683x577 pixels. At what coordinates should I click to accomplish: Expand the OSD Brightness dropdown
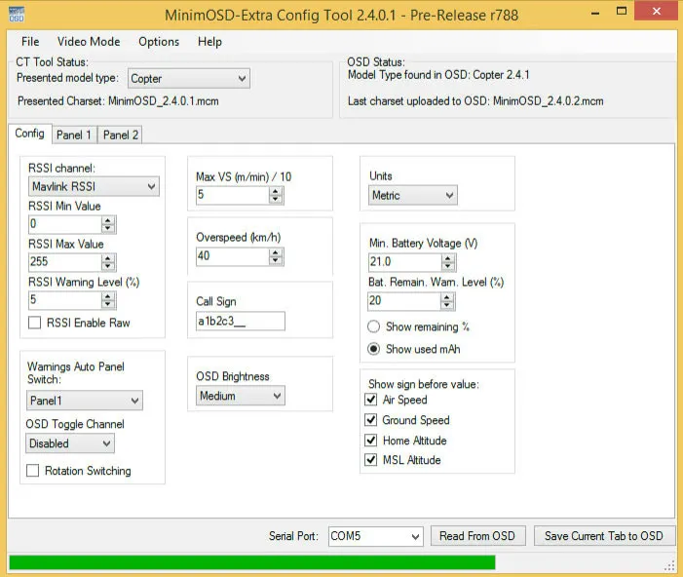tap(240, 396)
